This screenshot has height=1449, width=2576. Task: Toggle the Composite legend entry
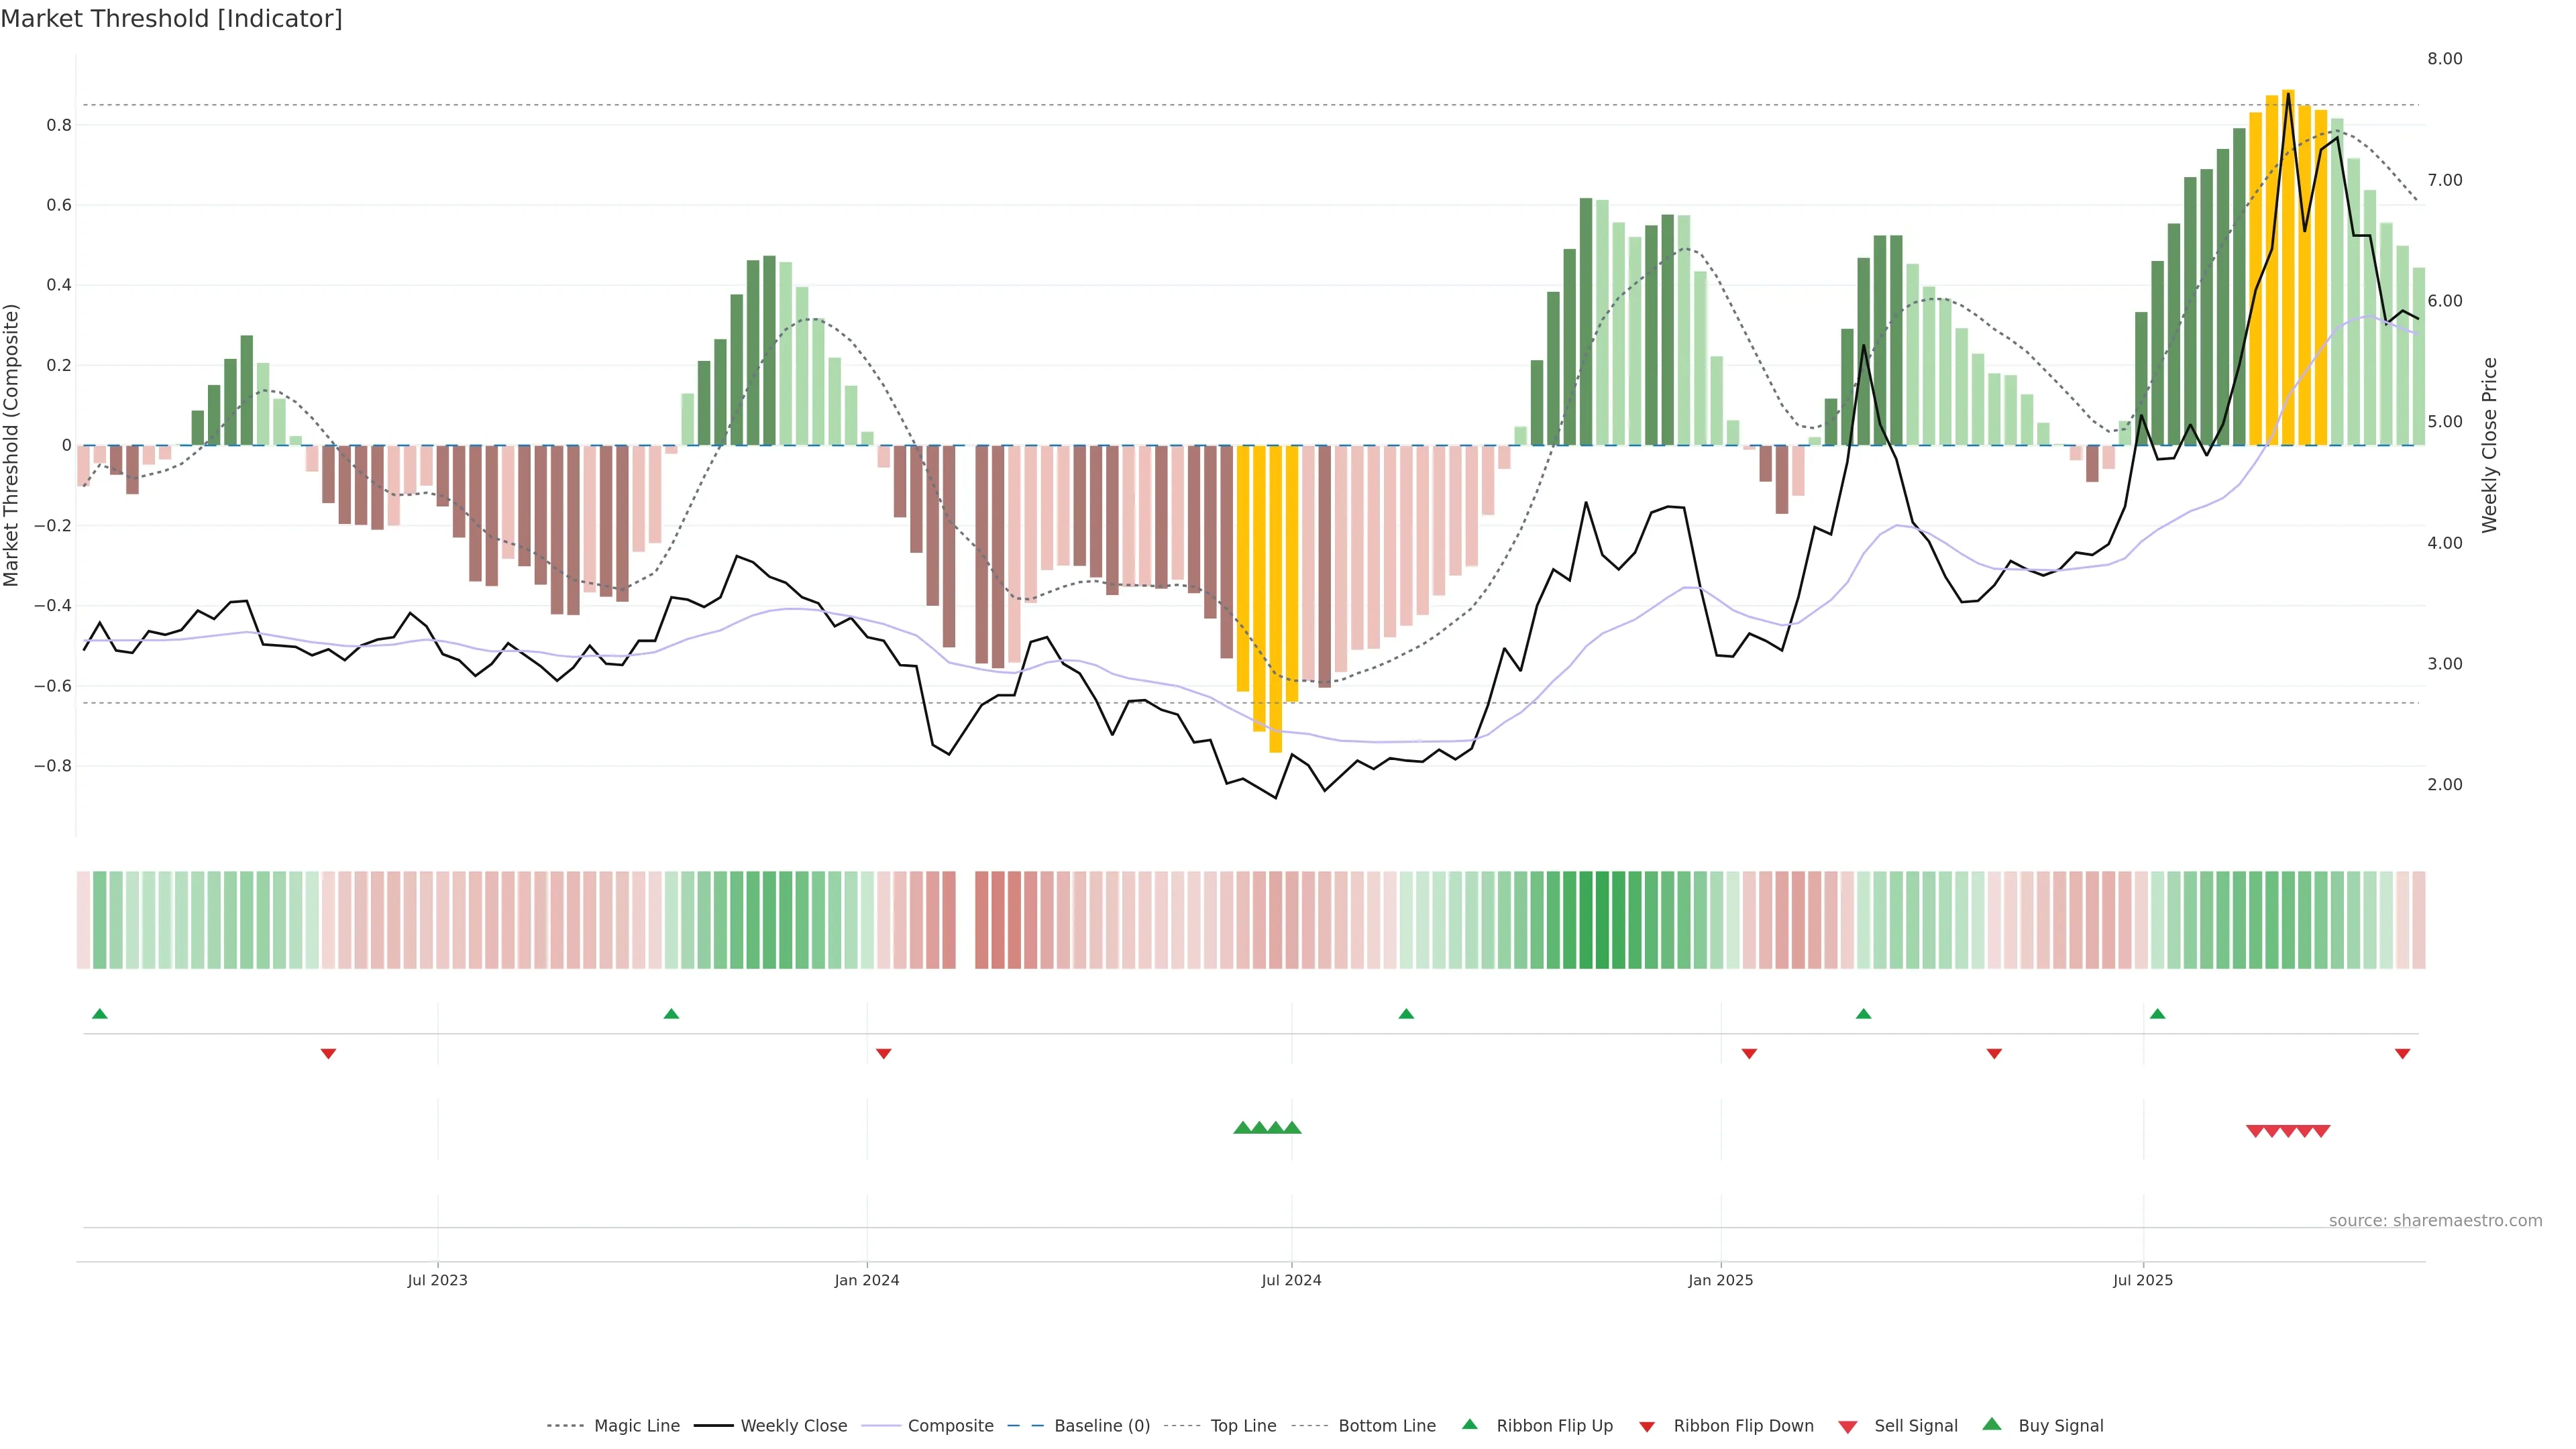950,1425
